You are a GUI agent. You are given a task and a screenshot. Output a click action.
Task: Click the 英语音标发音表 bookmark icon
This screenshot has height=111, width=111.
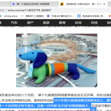[79, 16]
